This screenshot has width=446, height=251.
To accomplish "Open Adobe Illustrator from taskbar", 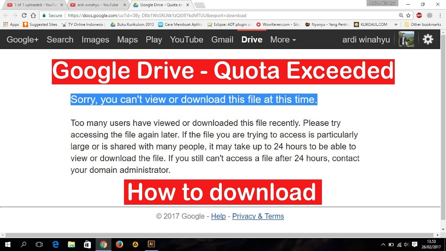I will coord(151,244).
